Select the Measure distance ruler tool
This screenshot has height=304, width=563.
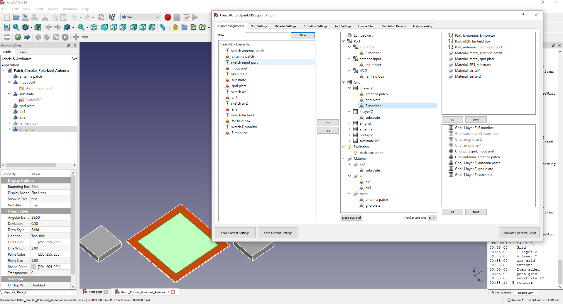coord(163,28)
